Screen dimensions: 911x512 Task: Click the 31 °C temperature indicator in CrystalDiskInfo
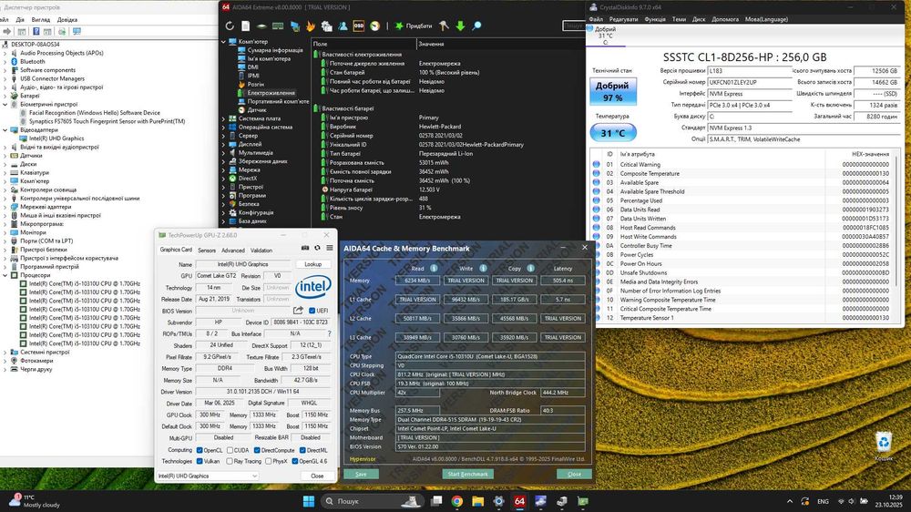[613, 133]
